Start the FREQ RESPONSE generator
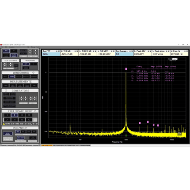The image size is (190, 190). (x=9, y=106)
